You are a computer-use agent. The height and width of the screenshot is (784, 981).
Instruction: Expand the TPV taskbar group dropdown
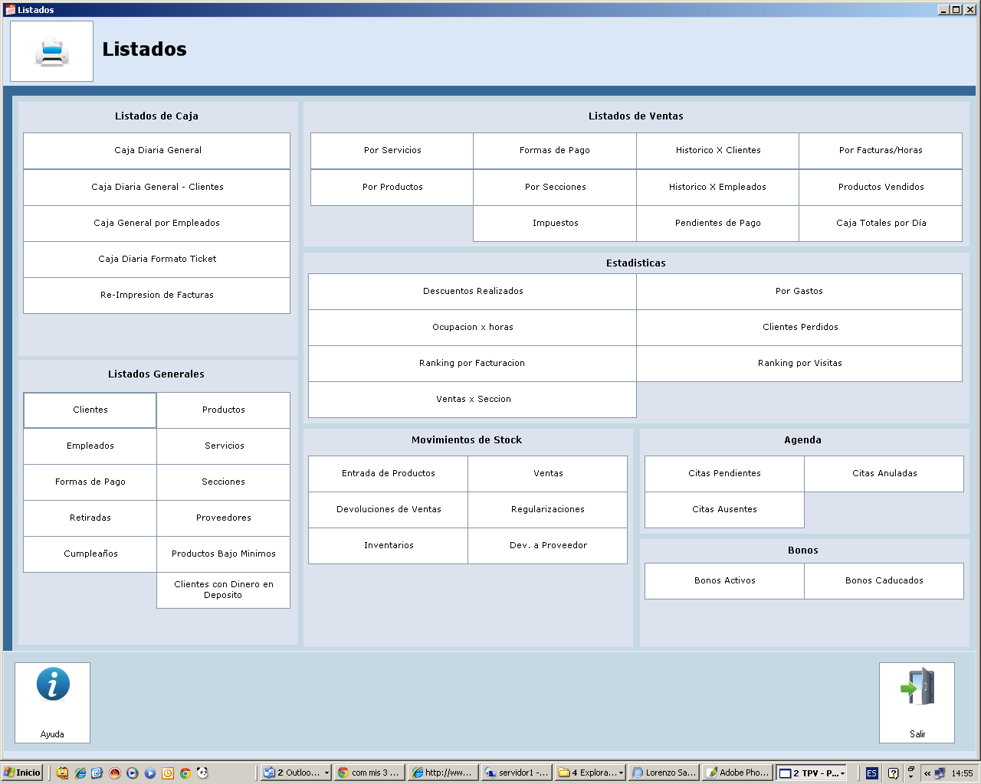click(x=842, y=773)
